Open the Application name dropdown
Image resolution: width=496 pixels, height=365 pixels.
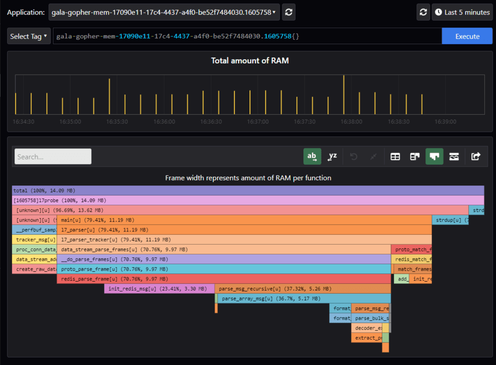click(x=164, y=12)
